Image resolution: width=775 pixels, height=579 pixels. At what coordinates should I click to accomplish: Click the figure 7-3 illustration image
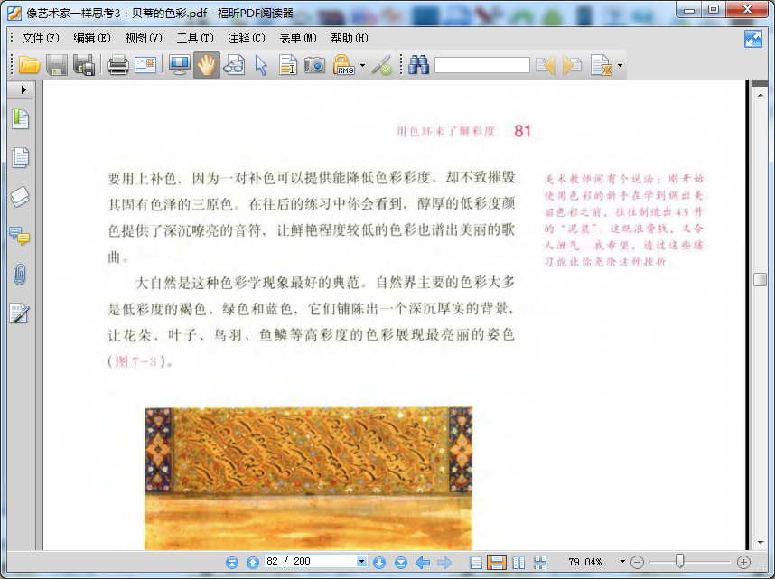[308, 478]
